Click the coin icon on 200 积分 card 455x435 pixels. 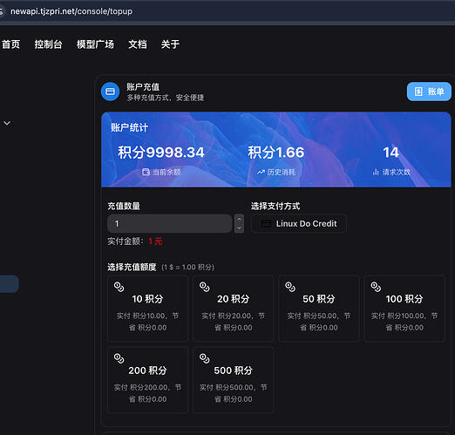pos(119,358)
